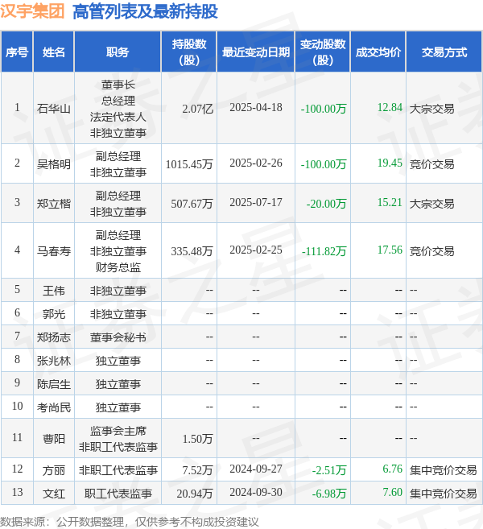Screen dimensions: 483x529
Task: Click the name 郭光
Action: pos(54,314)
